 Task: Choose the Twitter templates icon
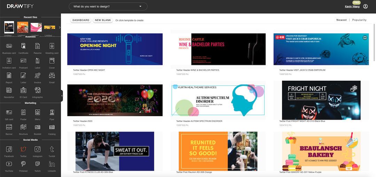(x=23, y=149)
